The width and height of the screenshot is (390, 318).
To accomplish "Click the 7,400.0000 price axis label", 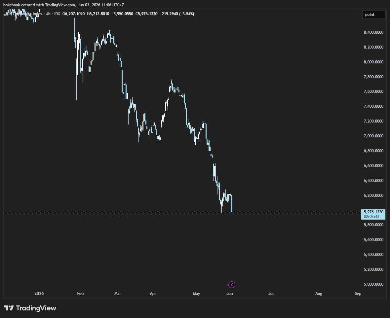I will [x=373, y=106].
